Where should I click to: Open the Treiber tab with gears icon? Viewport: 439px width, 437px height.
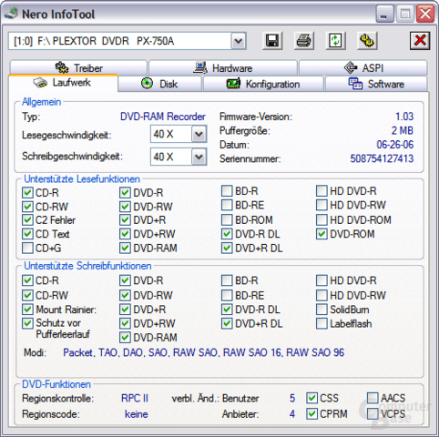coord(78,67)
